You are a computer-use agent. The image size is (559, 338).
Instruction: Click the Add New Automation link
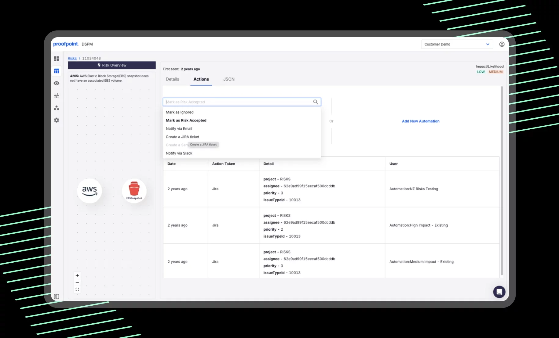(x=420, y=121)
